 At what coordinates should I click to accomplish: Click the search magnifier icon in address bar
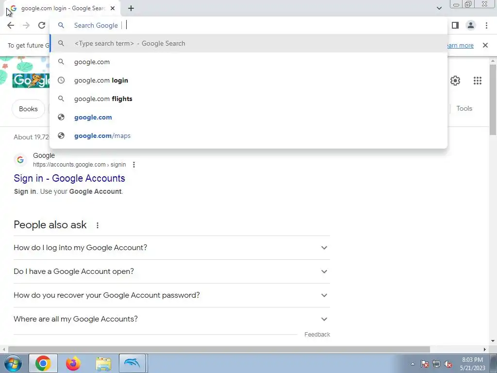point(61,25)
